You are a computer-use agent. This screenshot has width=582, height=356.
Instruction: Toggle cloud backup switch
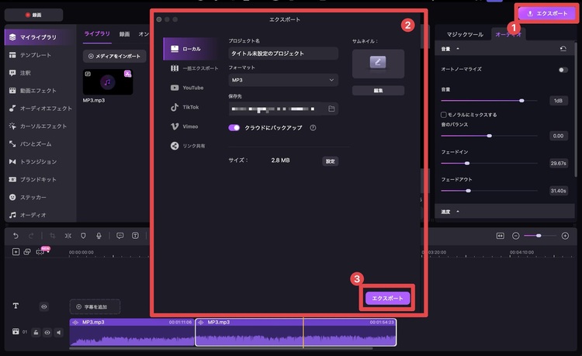point(234,127)
